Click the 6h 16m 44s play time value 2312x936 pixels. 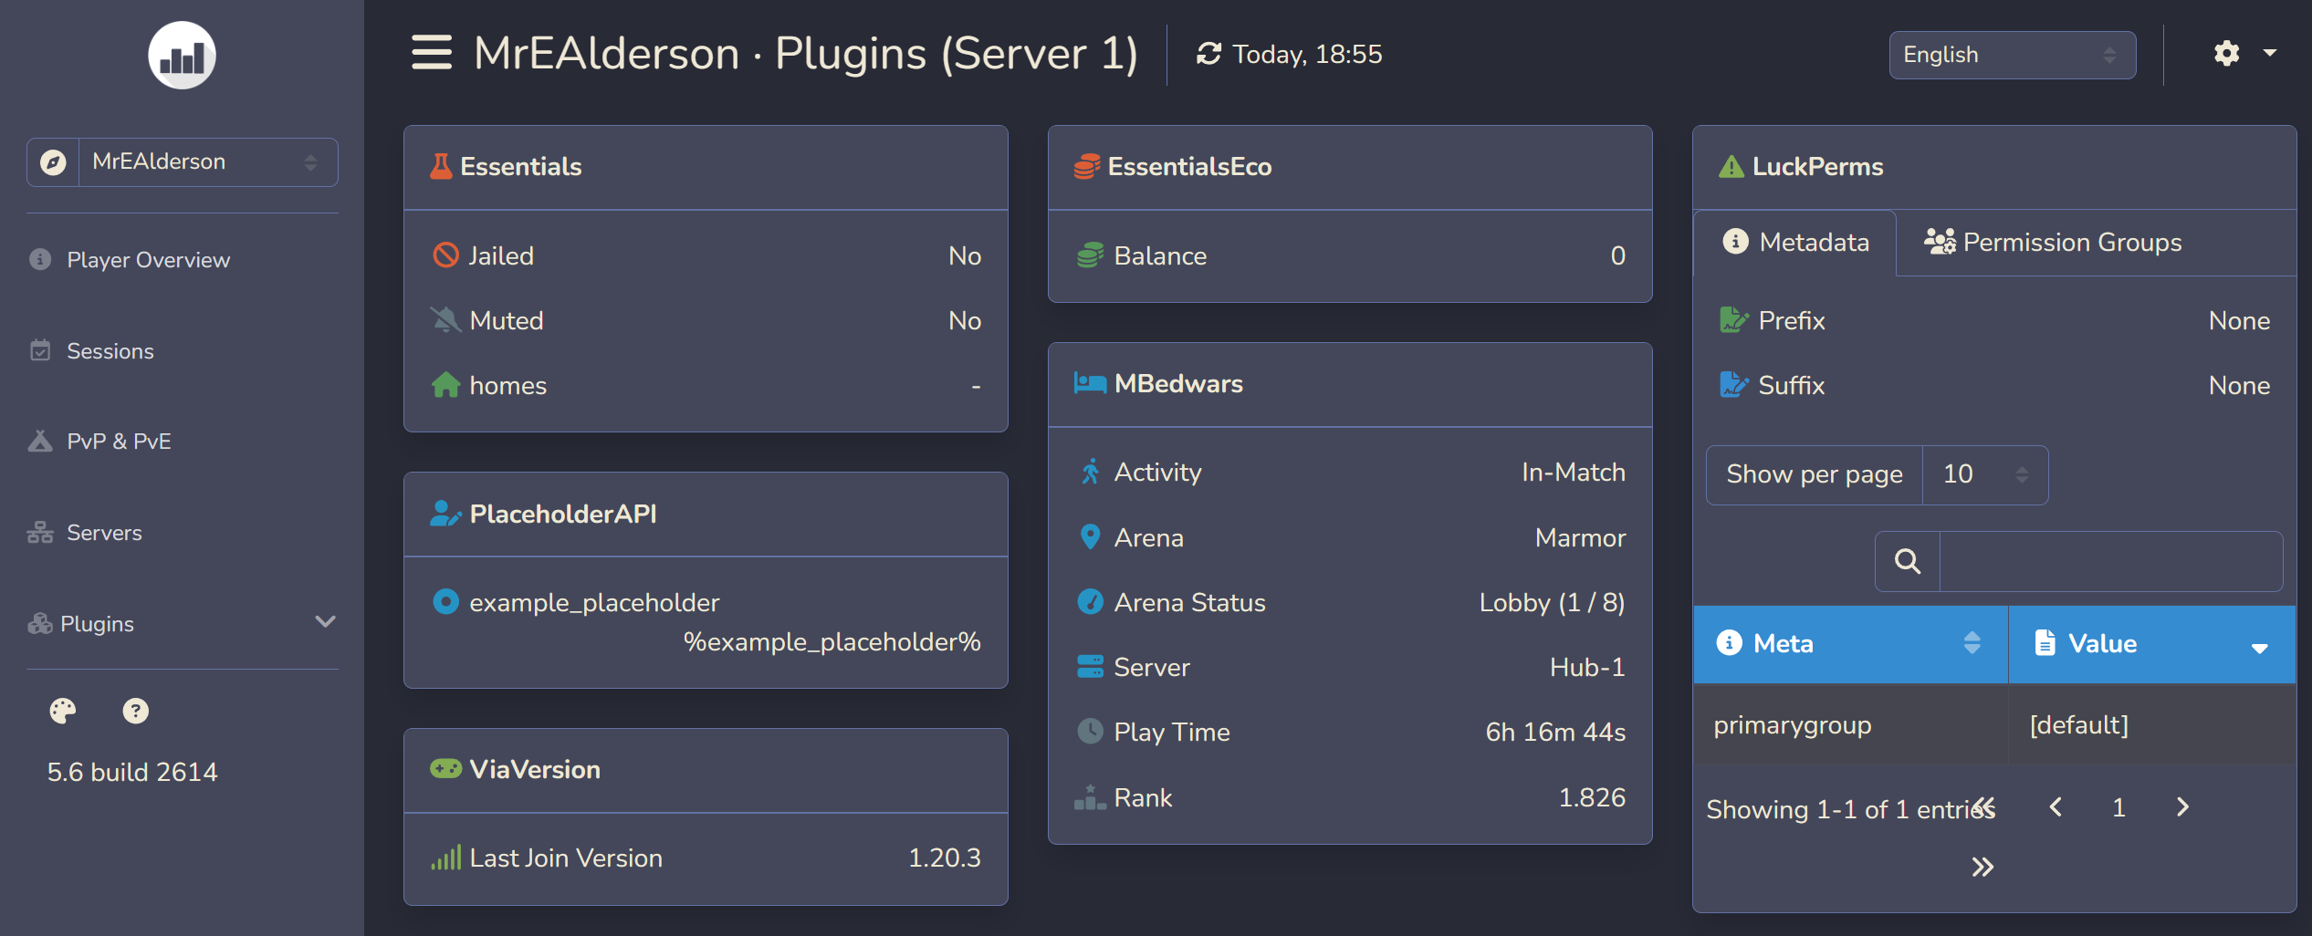(x=1555, y=733)
